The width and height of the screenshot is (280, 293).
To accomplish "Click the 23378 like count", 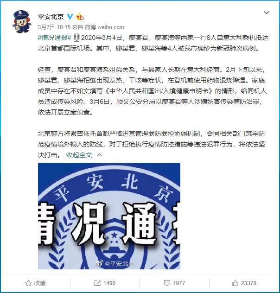I will (248, 283).
